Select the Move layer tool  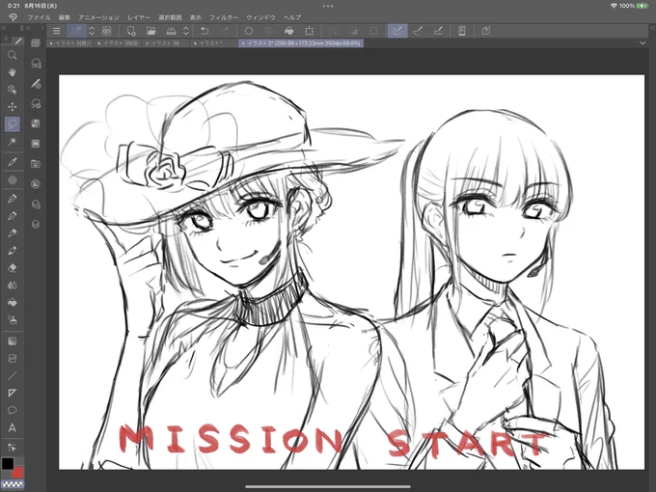(13, 107)
